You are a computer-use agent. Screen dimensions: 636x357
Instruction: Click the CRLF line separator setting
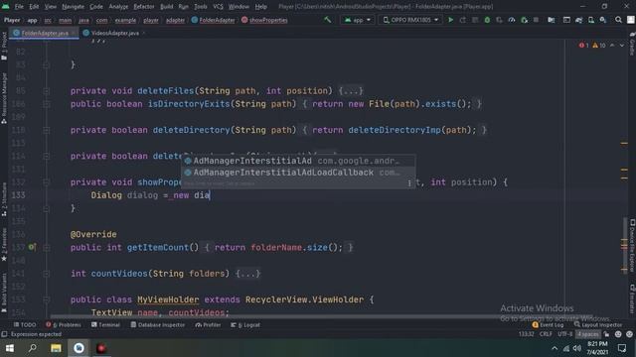click(x=546, y=334)
